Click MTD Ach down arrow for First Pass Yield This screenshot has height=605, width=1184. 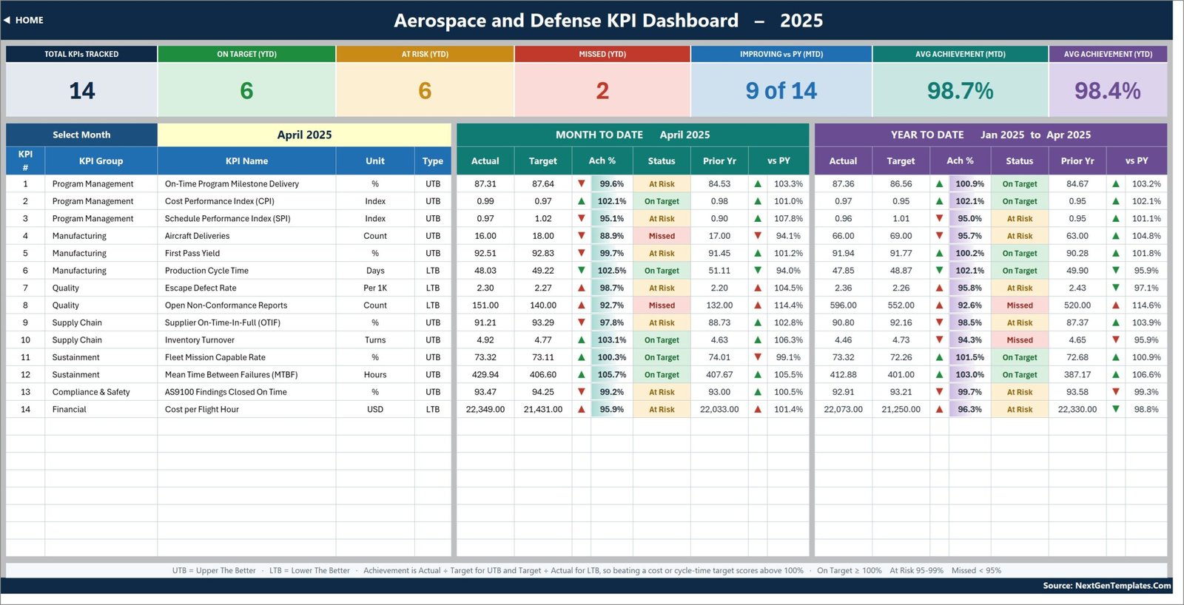click(x=582, y=253)
